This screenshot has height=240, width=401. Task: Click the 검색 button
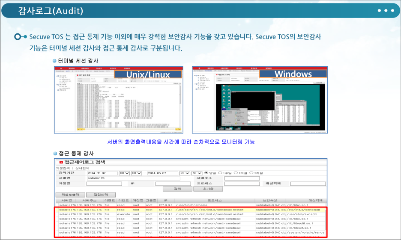pos(177,189)
